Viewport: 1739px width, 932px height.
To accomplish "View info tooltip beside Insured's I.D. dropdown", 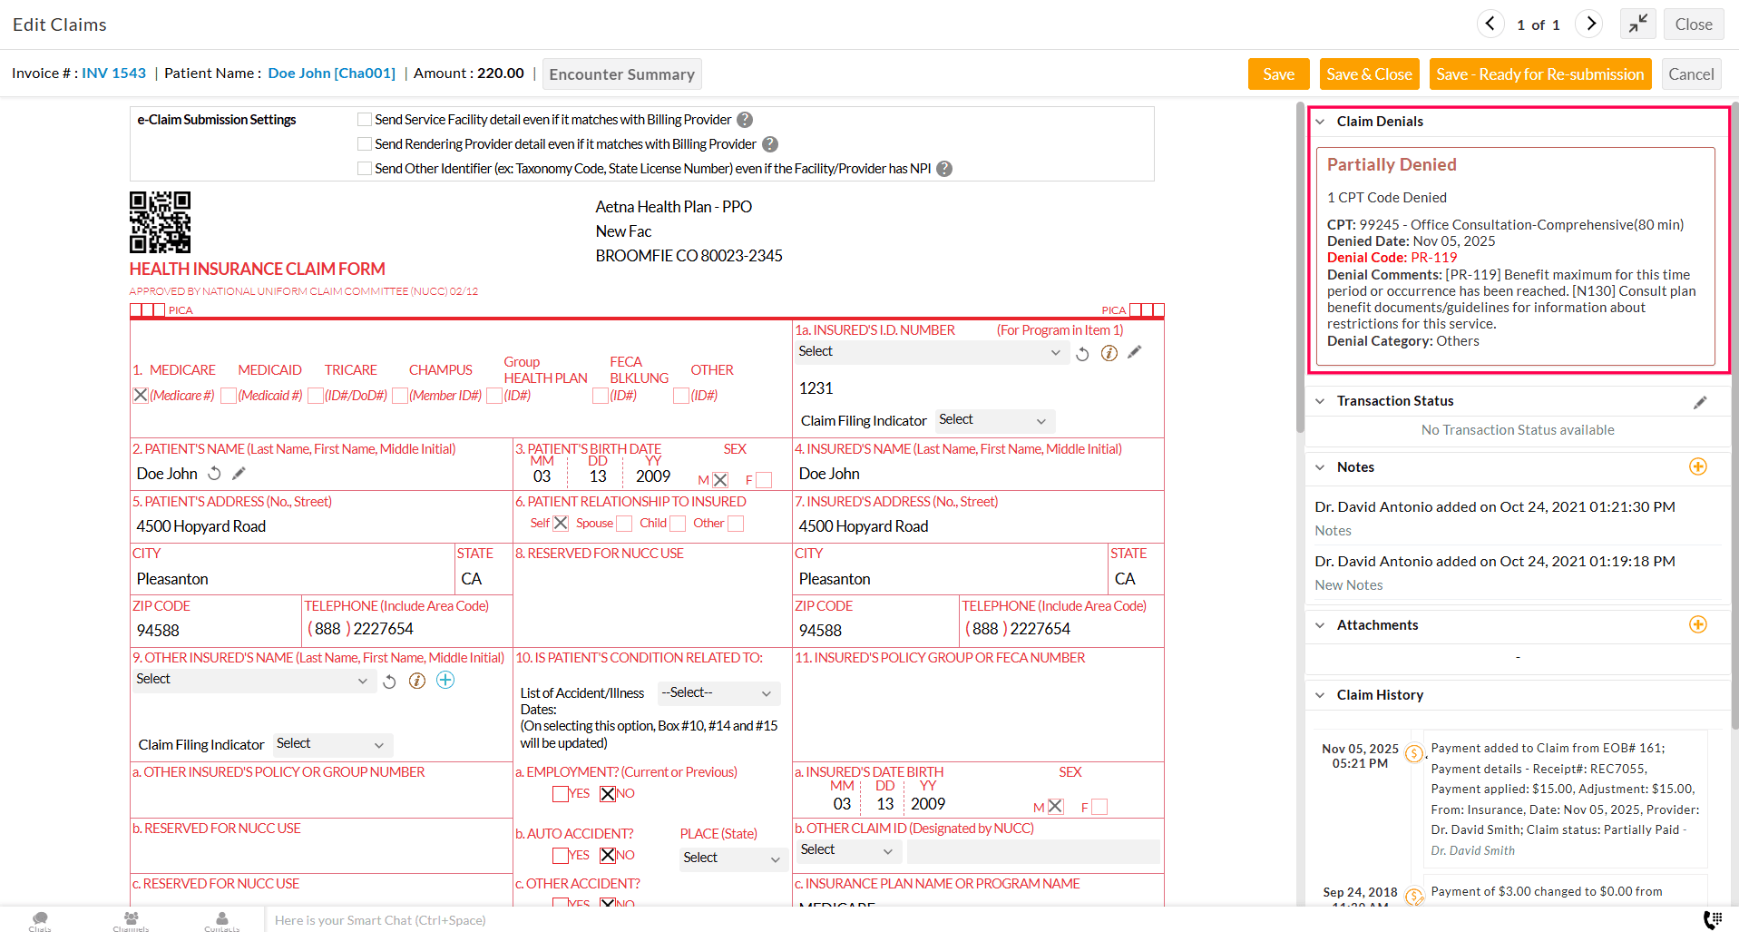I will tap(1109, 353).
